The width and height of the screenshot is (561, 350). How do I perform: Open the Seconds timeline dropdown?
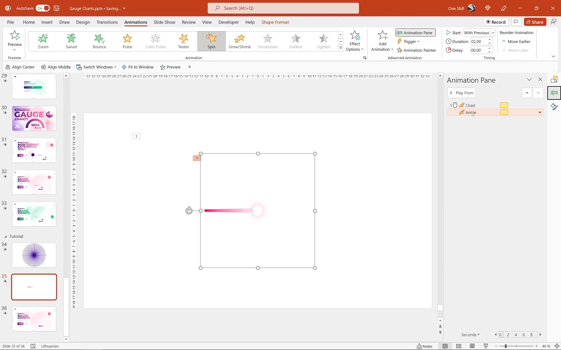[470, 334]
